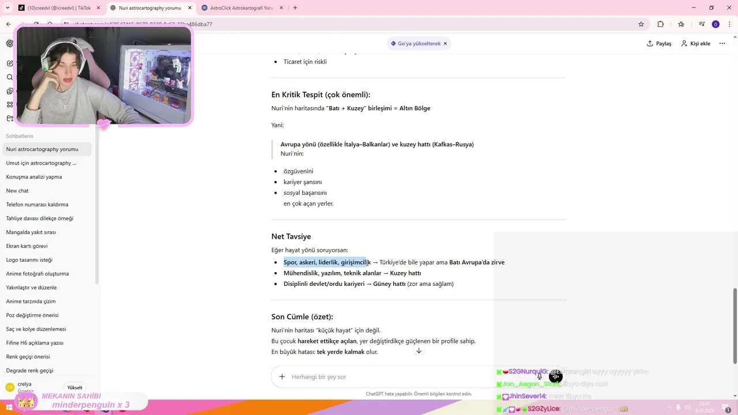Viewport: 738px width, 415px height.
Task: Open the Telefon numarası kaldırma chat
Action: tap(47, 205)
